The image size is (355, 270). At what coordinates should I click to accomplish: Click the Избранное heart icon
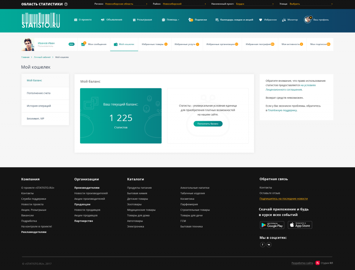261,20
